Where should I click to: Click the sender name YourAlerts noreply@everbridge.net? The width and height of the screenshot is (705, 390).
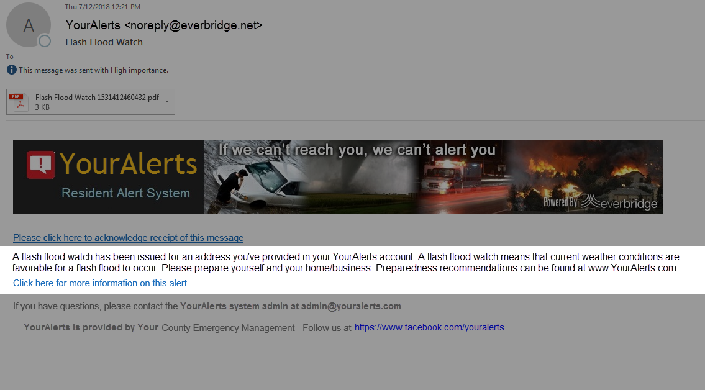[x=164, y=25]
